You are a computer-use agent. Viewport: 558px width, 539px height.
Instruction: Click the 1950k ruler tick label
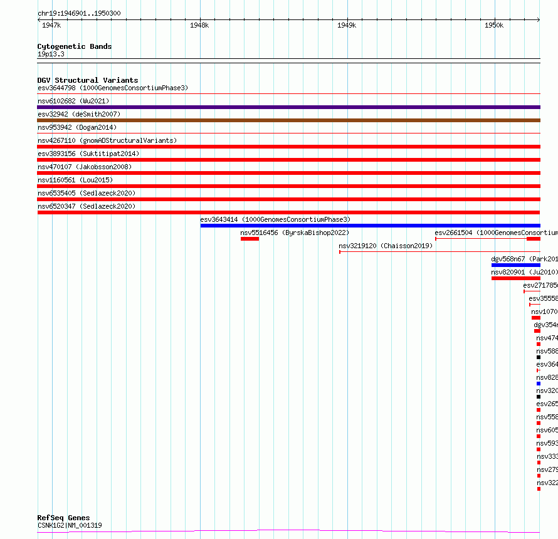(494, 25)
